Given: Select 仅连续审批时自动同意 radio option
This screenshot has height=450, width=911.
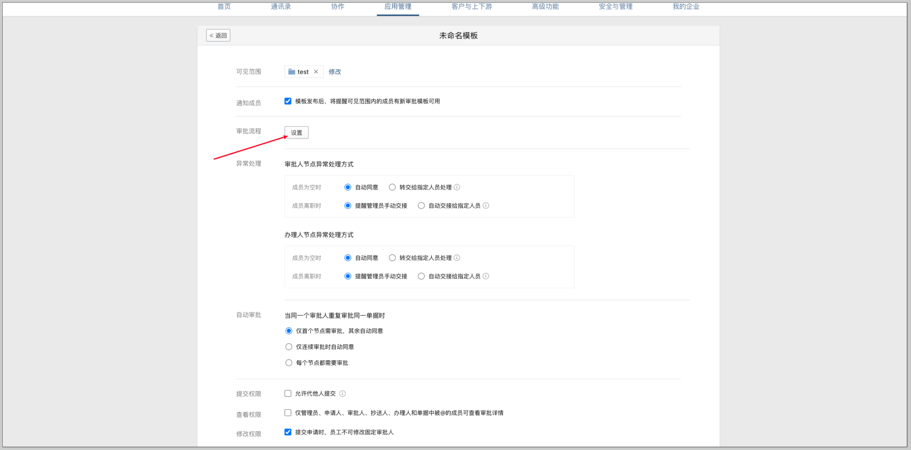Looking at the screenshot, I should point(289,347).
